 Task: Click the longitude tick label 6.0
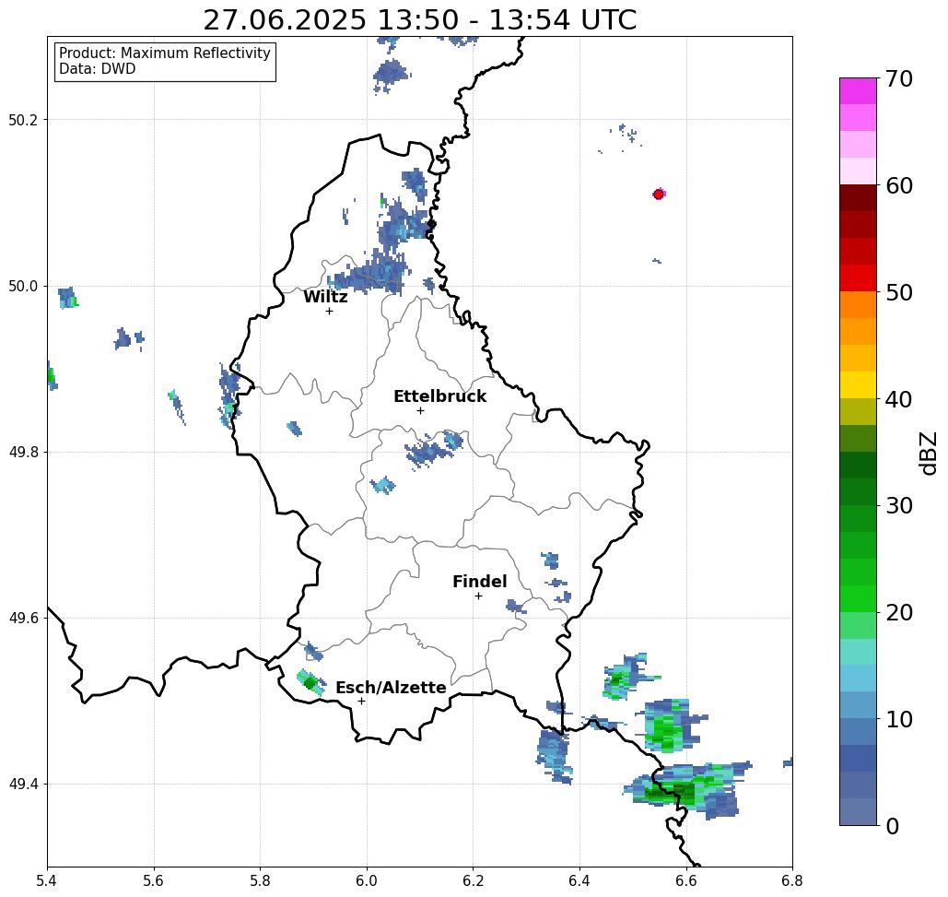point(367,880)
